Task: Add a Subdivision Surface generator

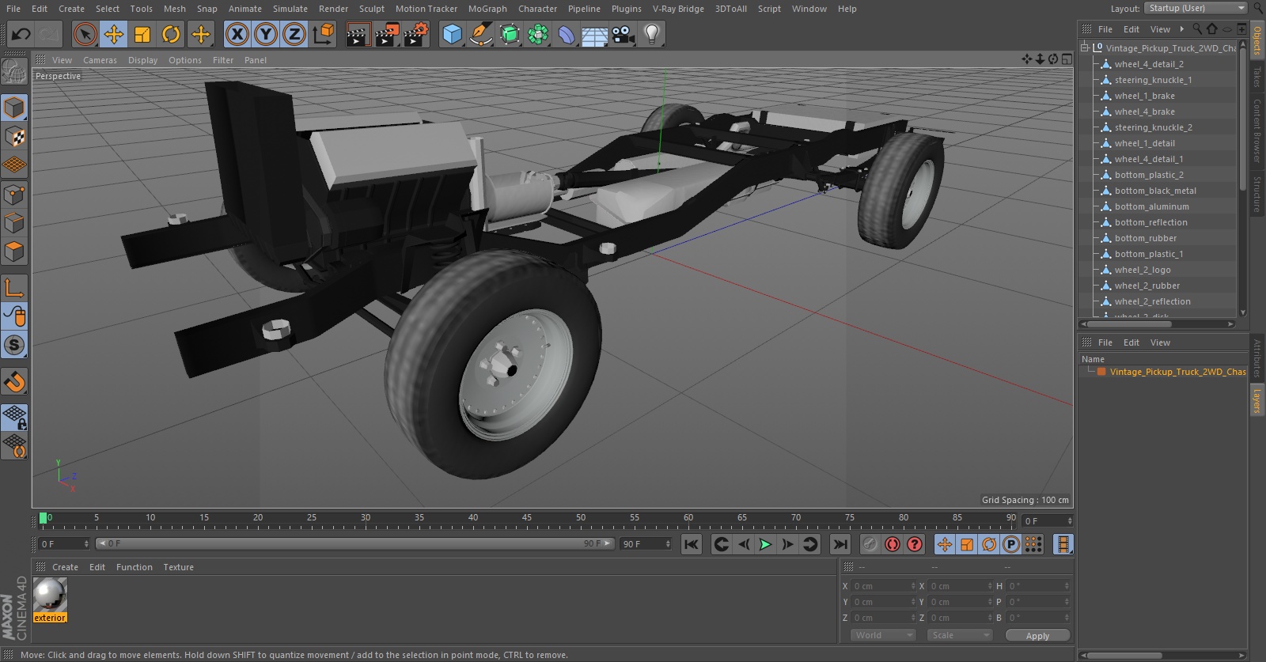Action: 510,34
